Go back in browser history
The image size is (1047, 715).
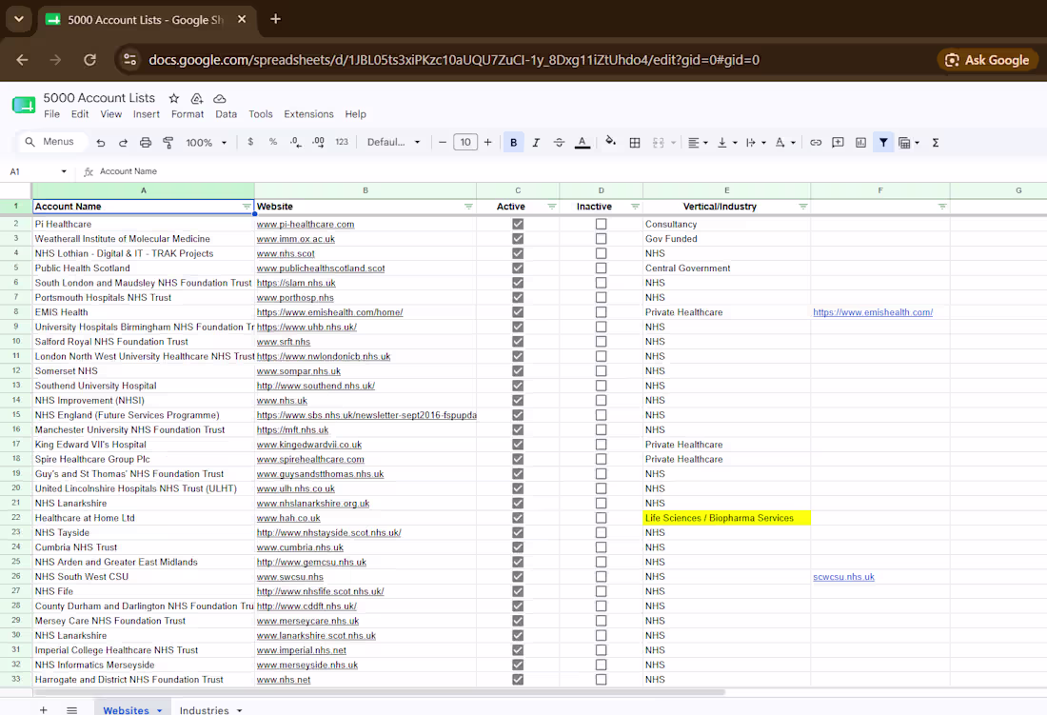(22, 59)
